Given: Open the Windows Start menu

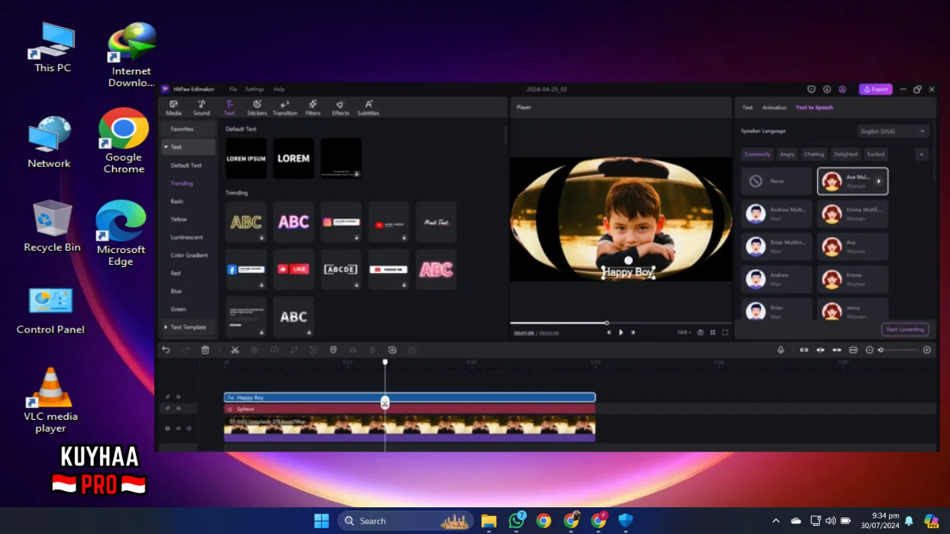Looking at the screenshot, I should pos(321,521).
